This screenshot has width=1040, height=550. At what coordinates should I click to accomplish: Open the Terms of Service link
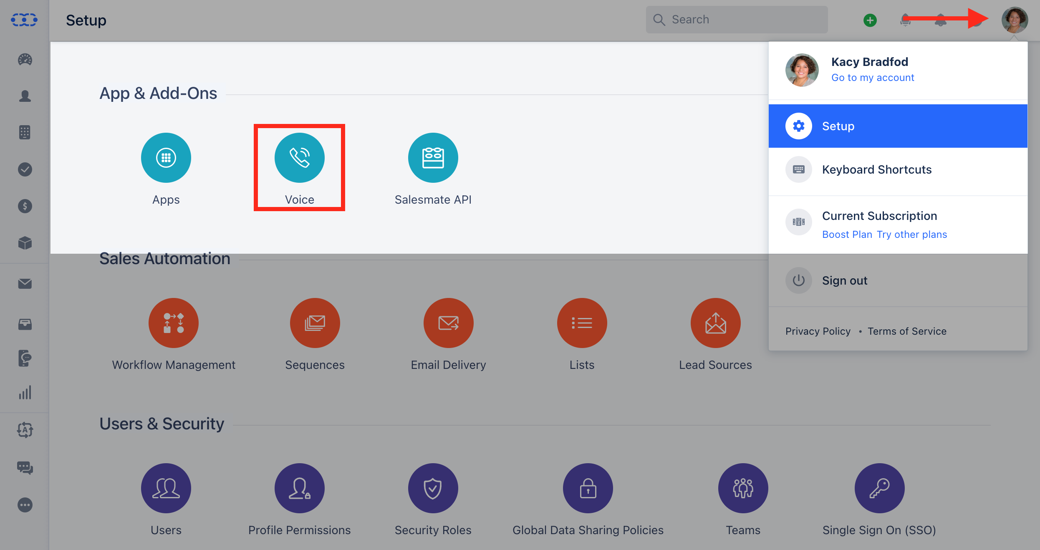point(907,331)
